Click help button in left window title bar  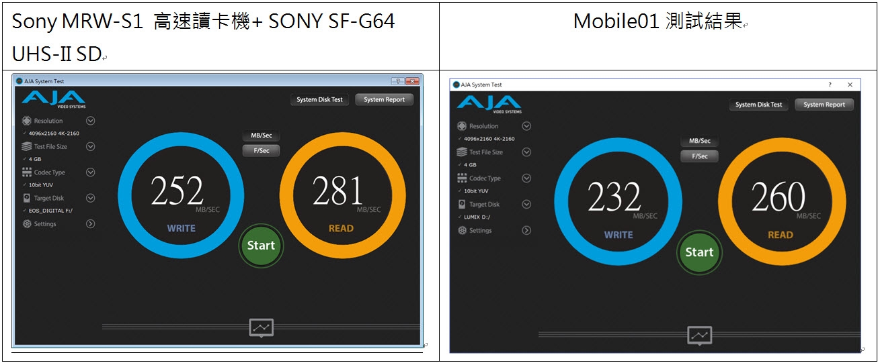point(397,81)
